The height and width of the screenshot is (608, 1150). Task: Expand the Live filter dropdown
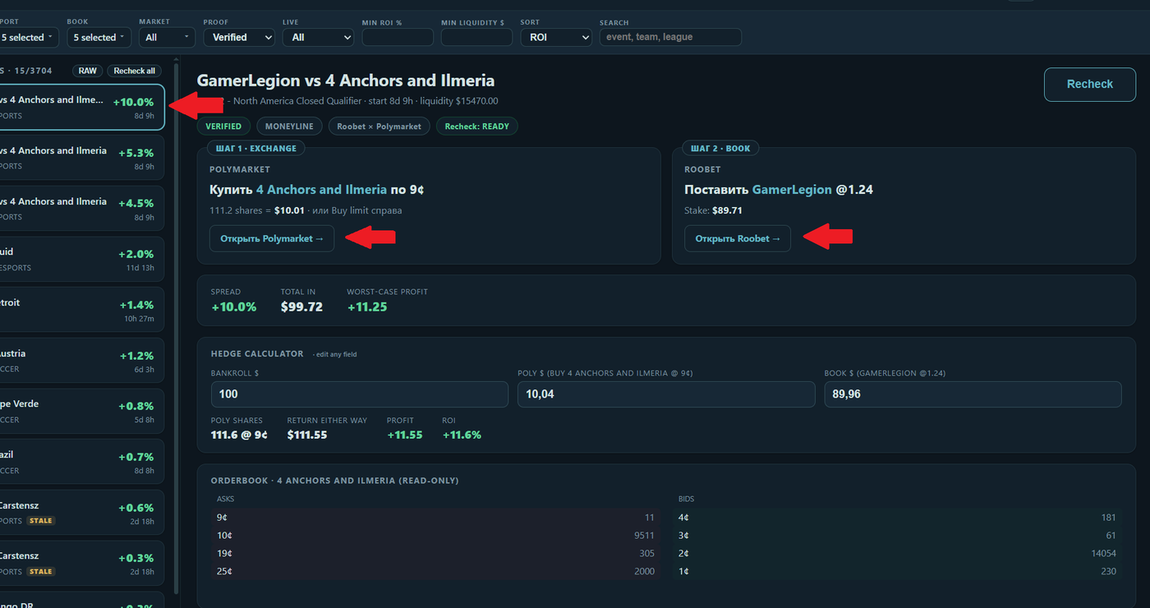pyautogui.click(x=318, y=37)
